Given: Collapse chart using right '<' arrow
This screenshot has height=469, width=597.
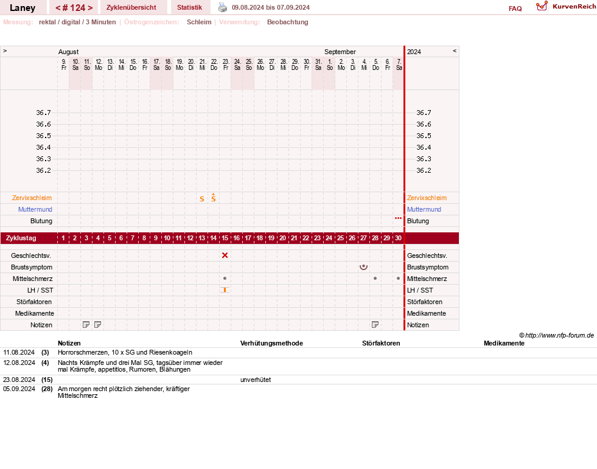Looking at the screenshot, I should pos(454,50).
